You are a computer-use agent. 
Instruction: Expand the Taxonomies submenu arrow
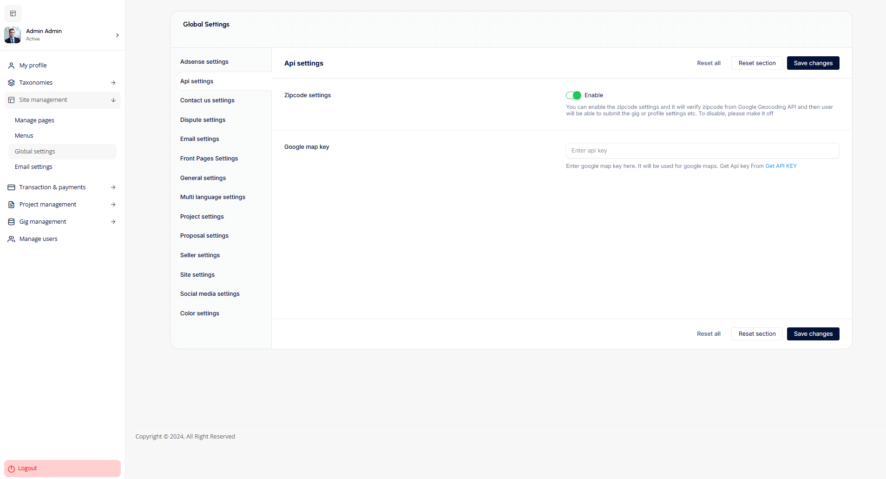[x=113, y=83]
